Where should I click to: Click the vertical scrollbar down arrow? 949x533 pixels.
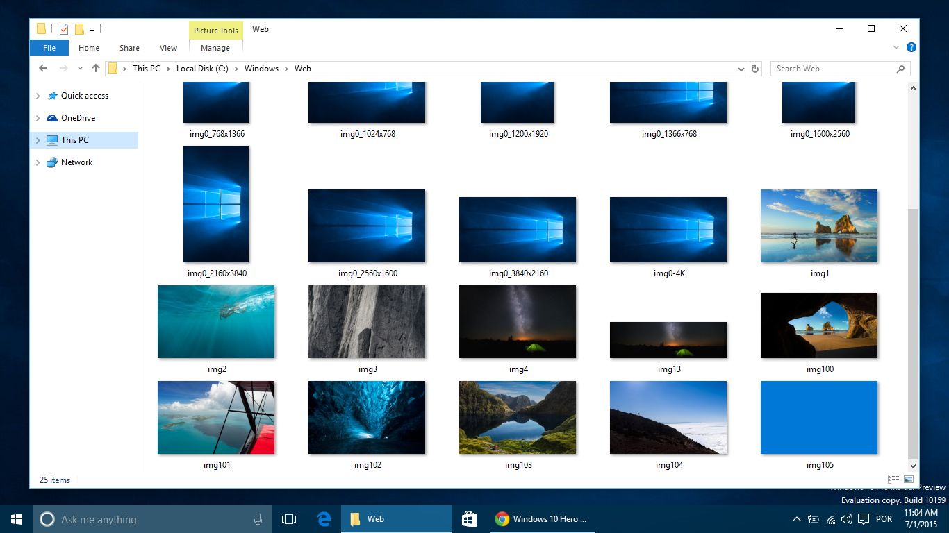pyautogui.click(x=914, y=466)
